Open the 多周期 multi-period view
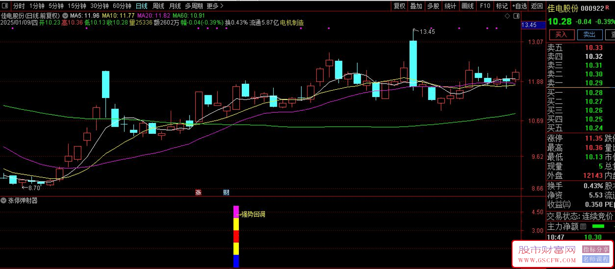The height and width of the screenshot is (269, 615). [x=194, y=6]
